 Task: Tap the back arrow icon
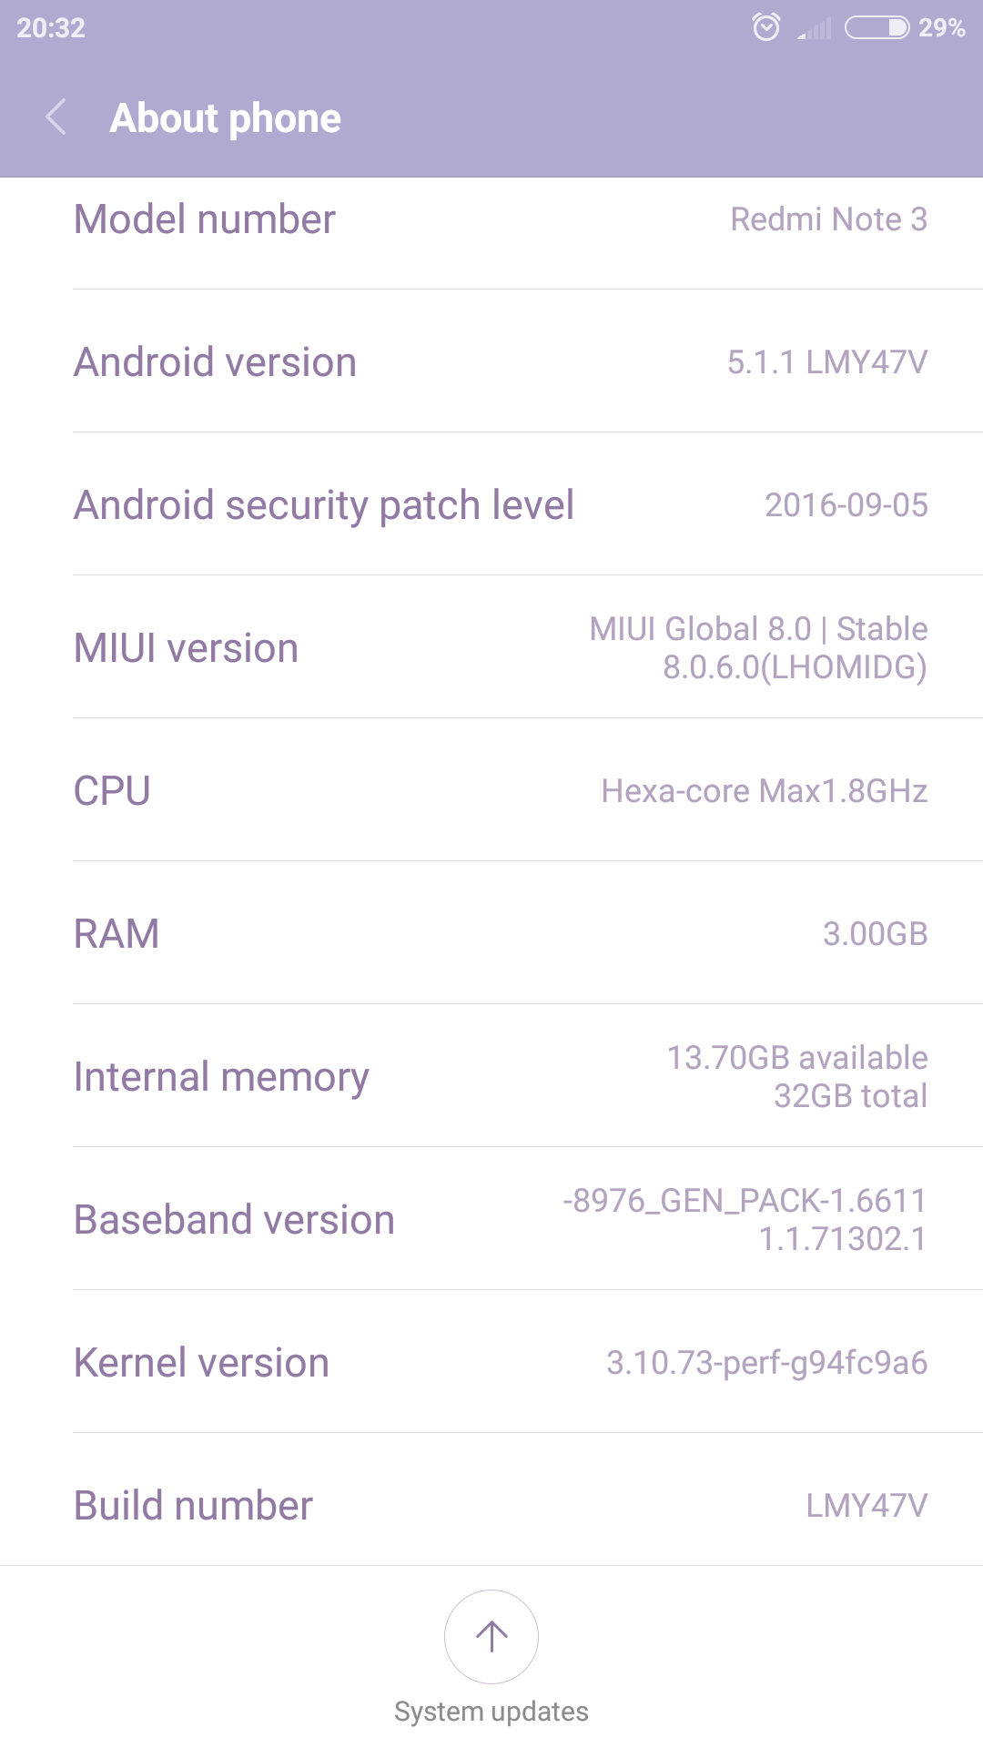coord(56,117)
